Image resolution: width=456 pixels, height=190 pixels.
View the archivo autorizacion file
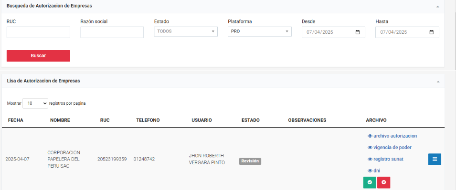point(392,136)
